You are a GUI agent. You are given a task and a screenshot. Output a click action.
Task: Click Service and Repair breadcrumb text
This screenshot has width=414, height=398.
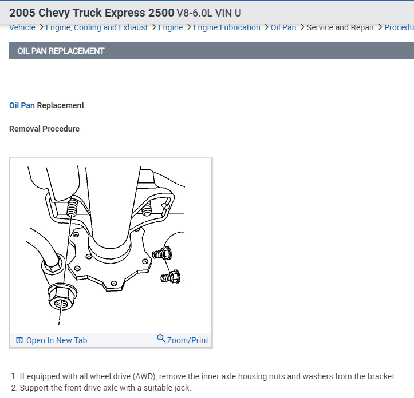click(x=340, y=27)
